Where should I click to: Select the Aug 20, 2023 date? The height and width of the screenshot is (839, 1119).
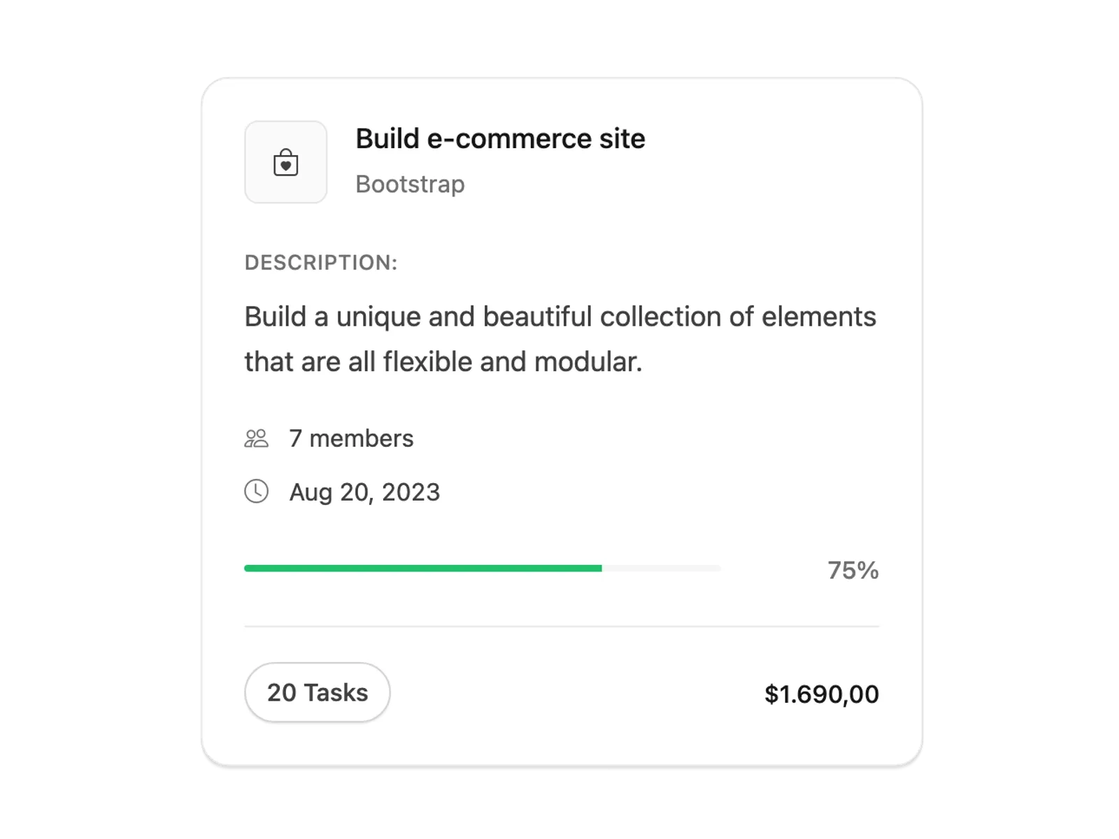pyautogui.click(x=364, y=492)
